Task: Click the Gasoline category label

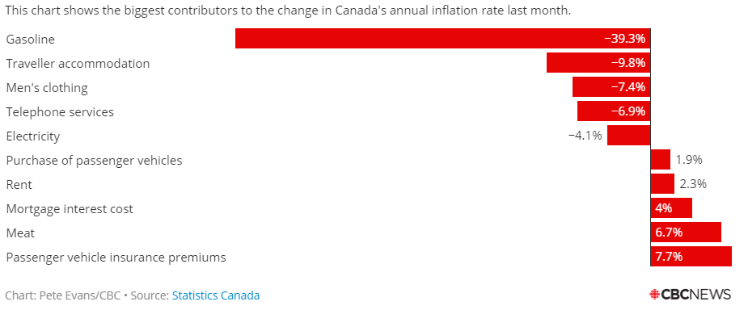Action: (x=31, y=39)
